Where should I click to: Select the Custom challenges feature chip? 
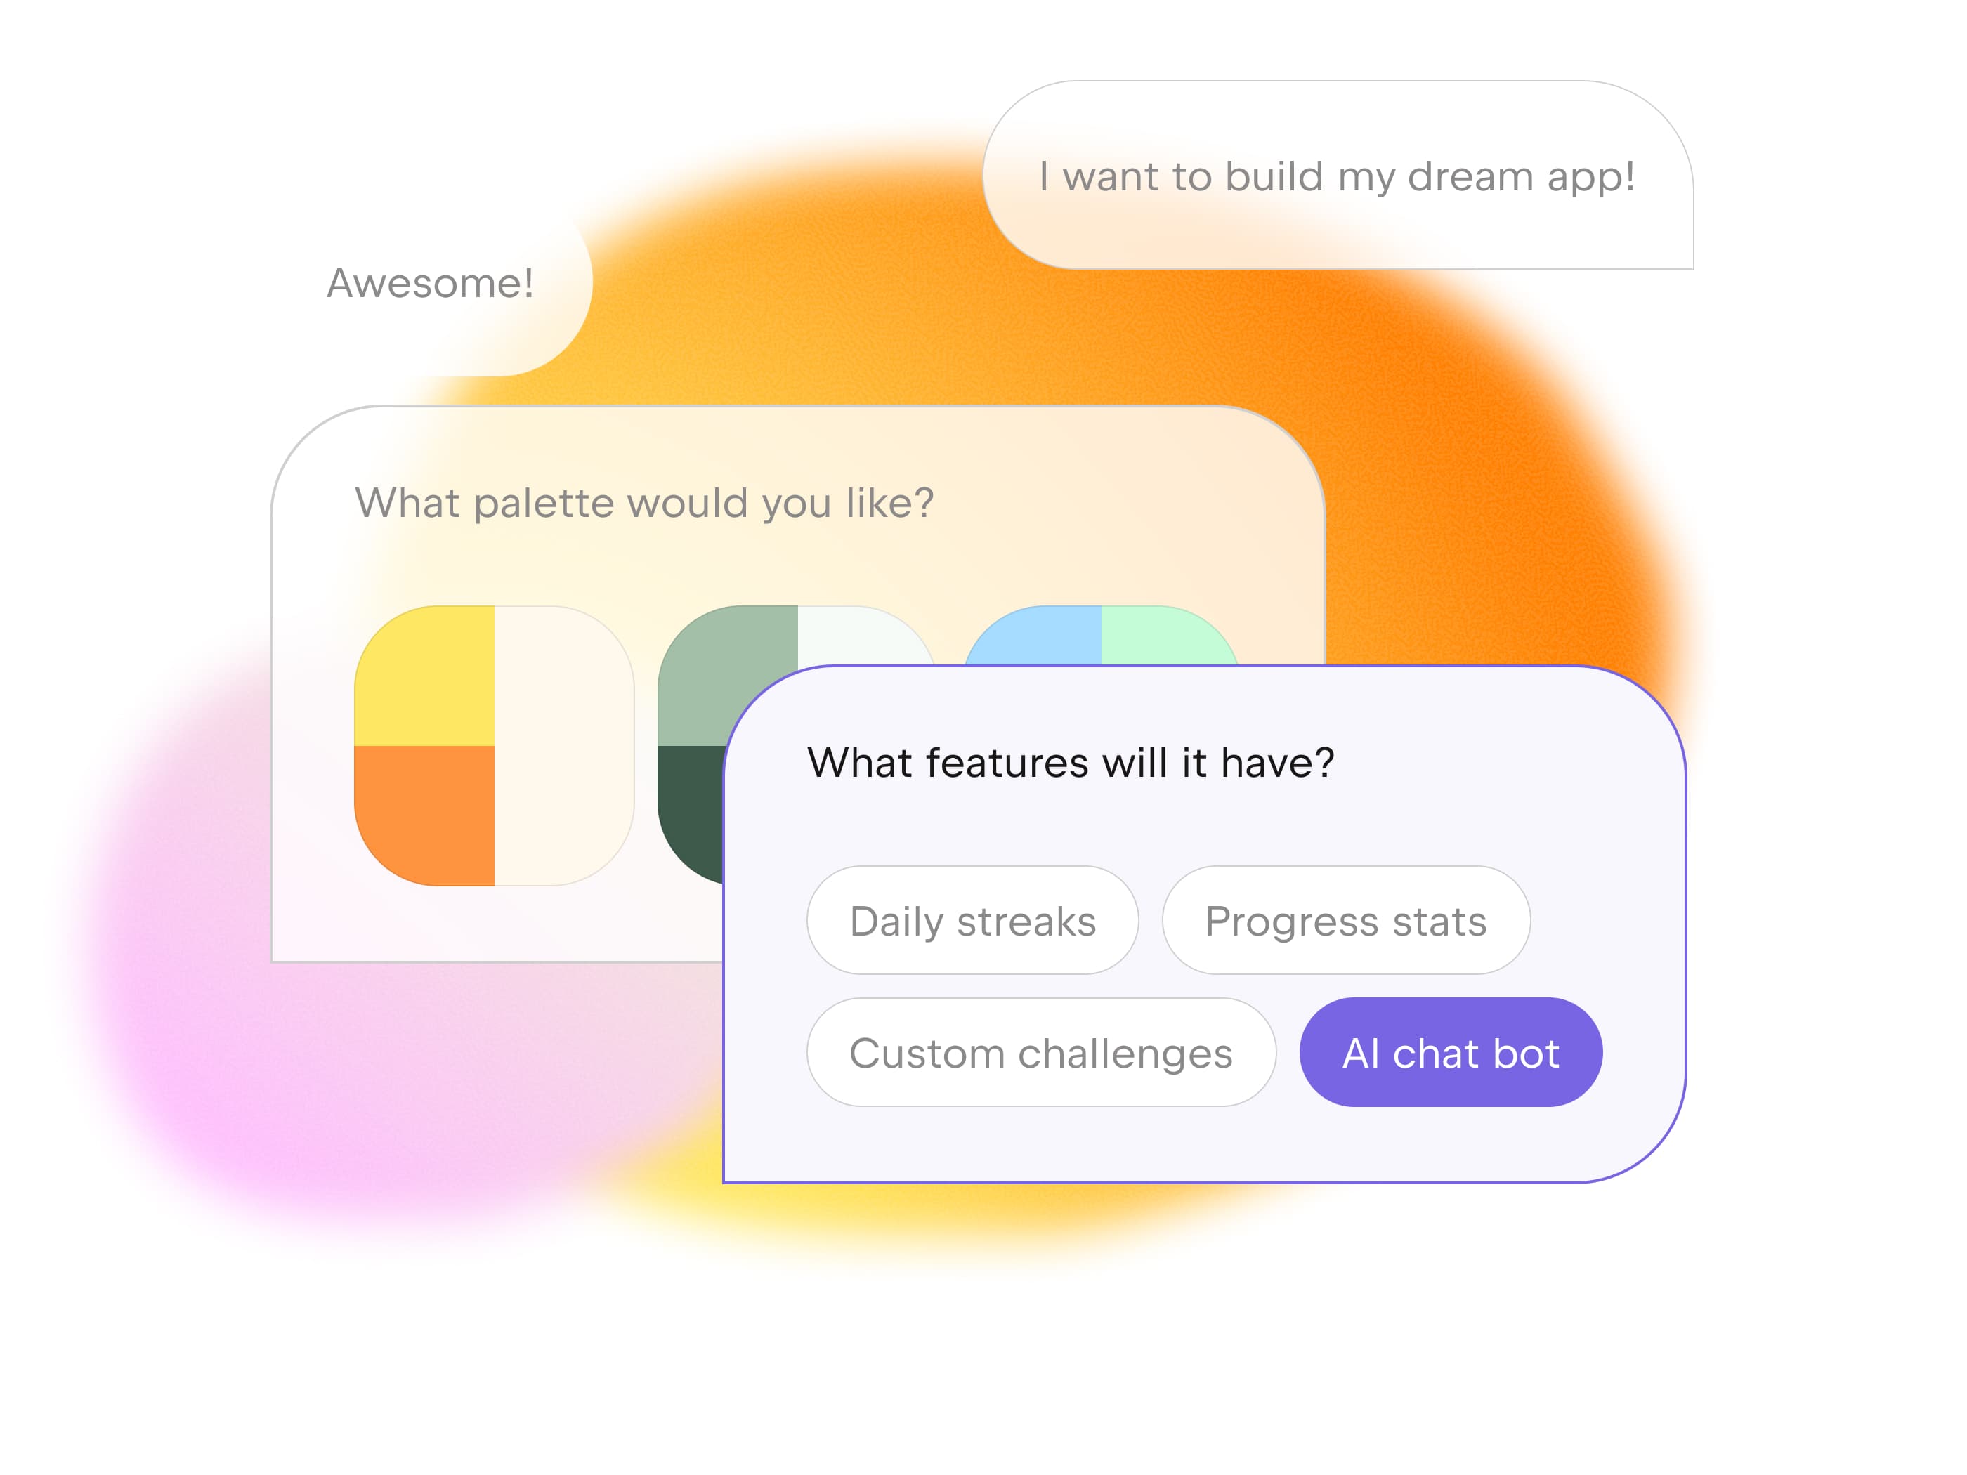(1040, 1051)
